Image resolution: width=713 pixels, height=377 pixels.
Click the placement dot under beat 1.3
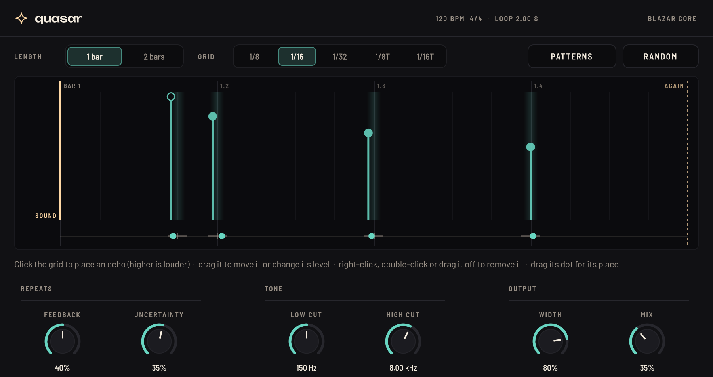pos(372,236)
